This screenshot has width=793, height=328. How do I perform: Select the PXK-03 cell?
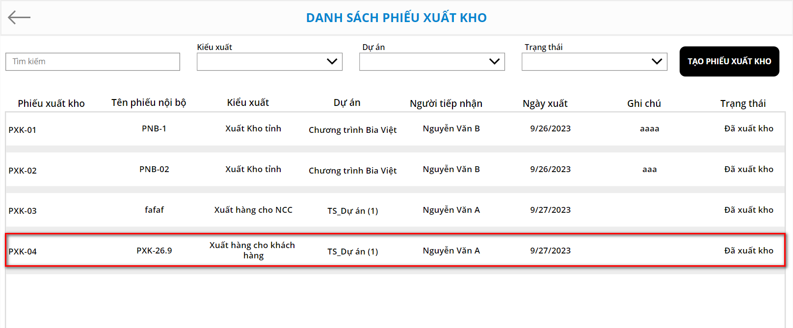point(23,211)
